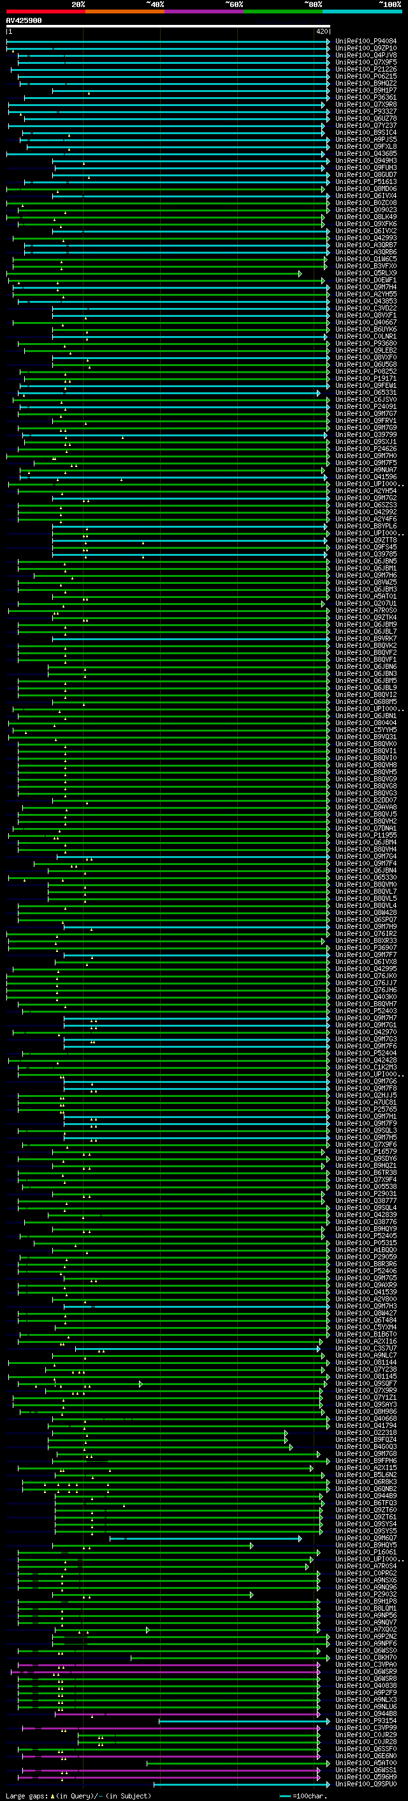Select UniRef100_D0EWF1 hit label
The image size is (408, 1801).
click(x=365, y=280)
